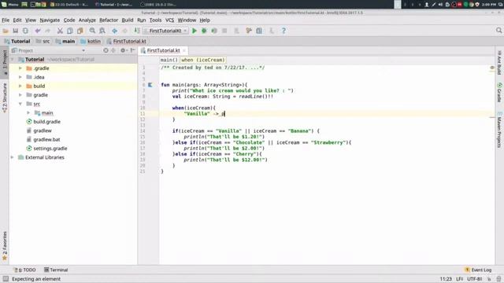Expand the External Libraries arrow
Screen dimensions: 504x283
point(13,157)
